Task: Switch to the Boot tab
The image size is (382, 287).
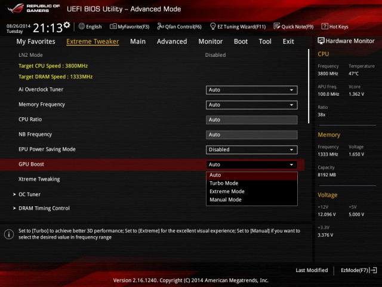Action: click(241, 41)
